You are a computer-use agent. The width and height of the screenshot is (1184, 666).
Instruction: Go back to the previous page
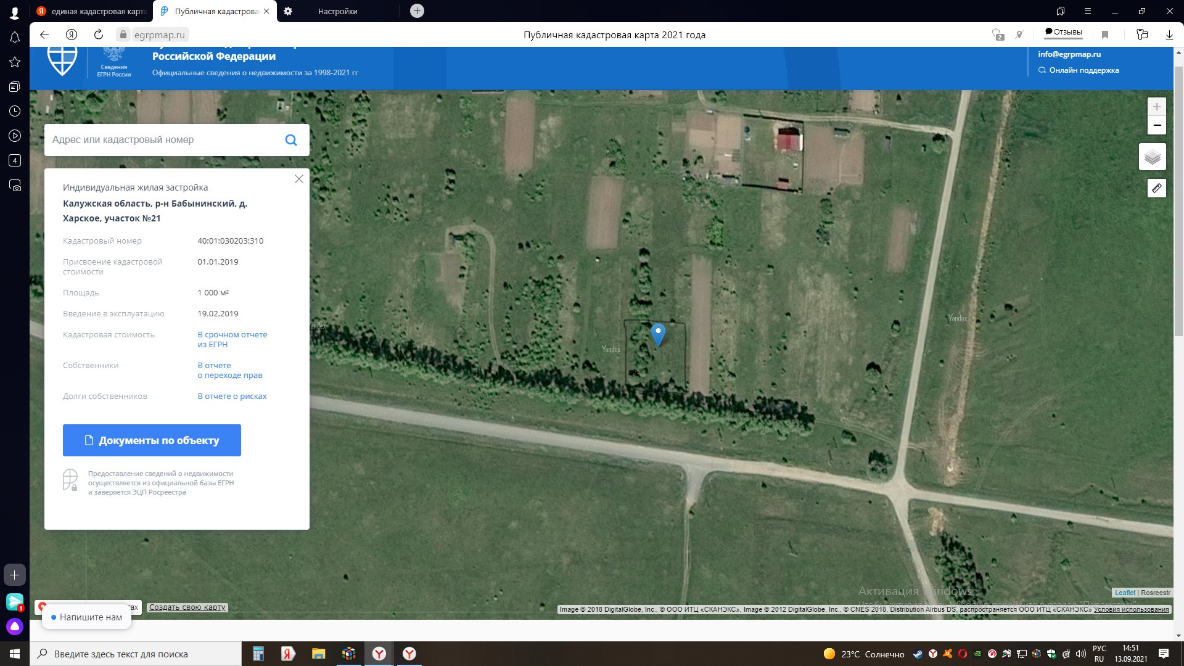44,35
